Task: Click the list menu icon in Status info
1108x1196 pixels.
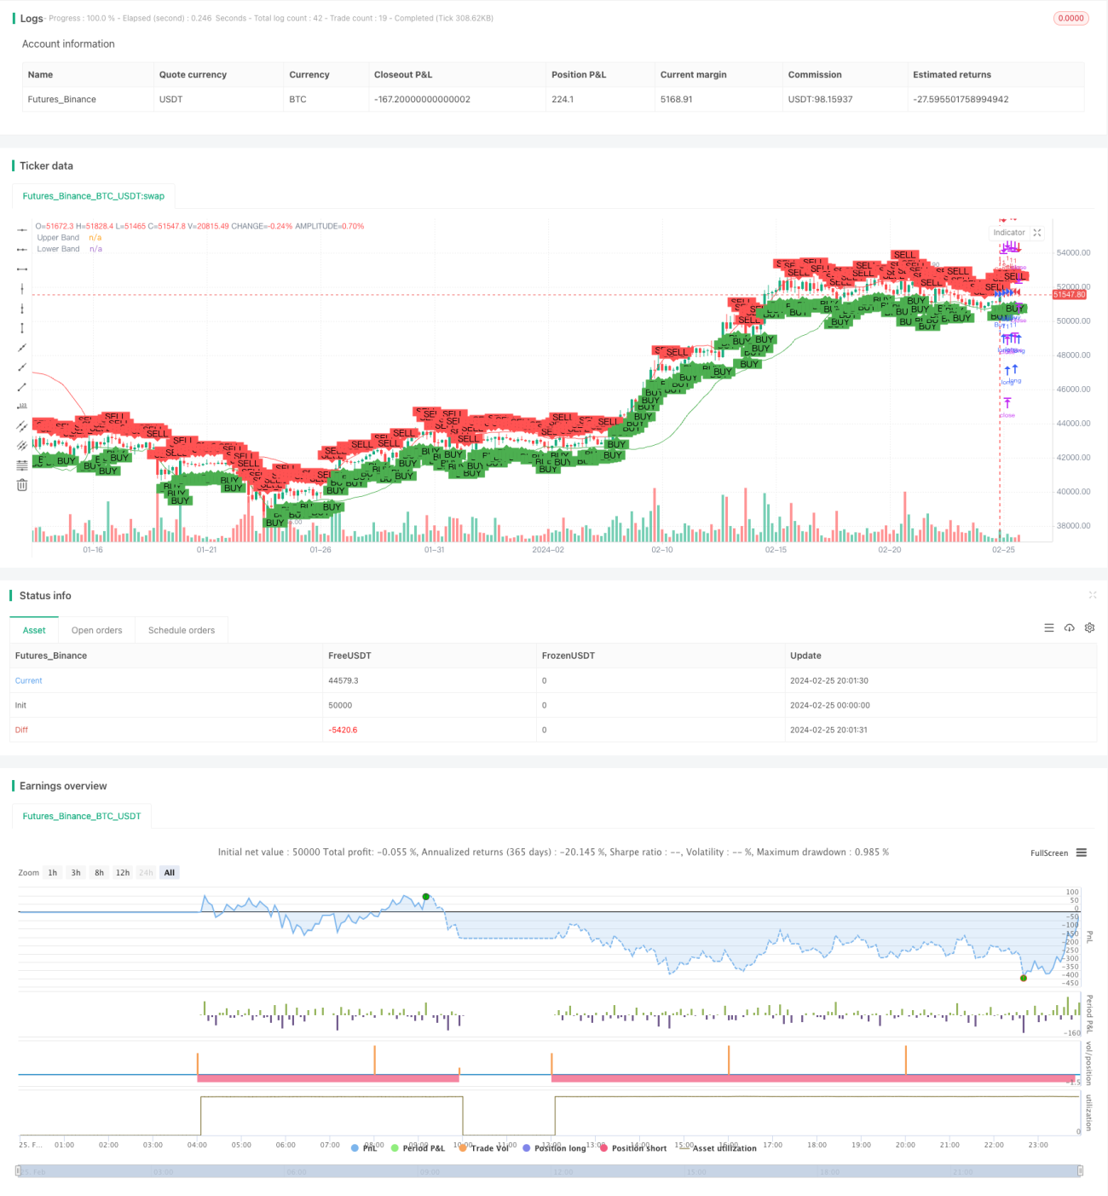Action: (1049, 628)
